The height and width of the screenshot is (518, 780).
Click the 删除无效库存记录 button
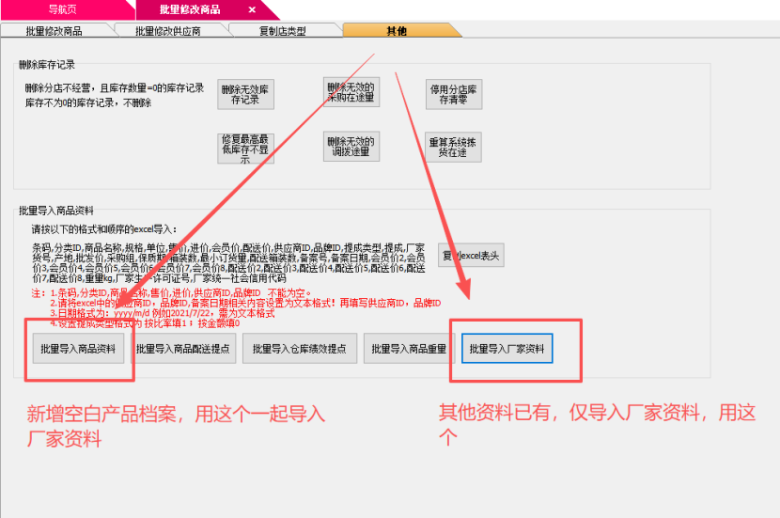pos(245,95)
